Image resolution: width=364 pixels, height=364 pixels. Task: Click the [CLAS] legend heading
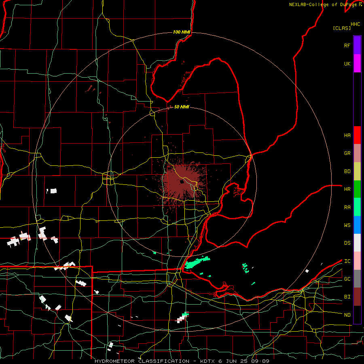[x=342, y=28]
